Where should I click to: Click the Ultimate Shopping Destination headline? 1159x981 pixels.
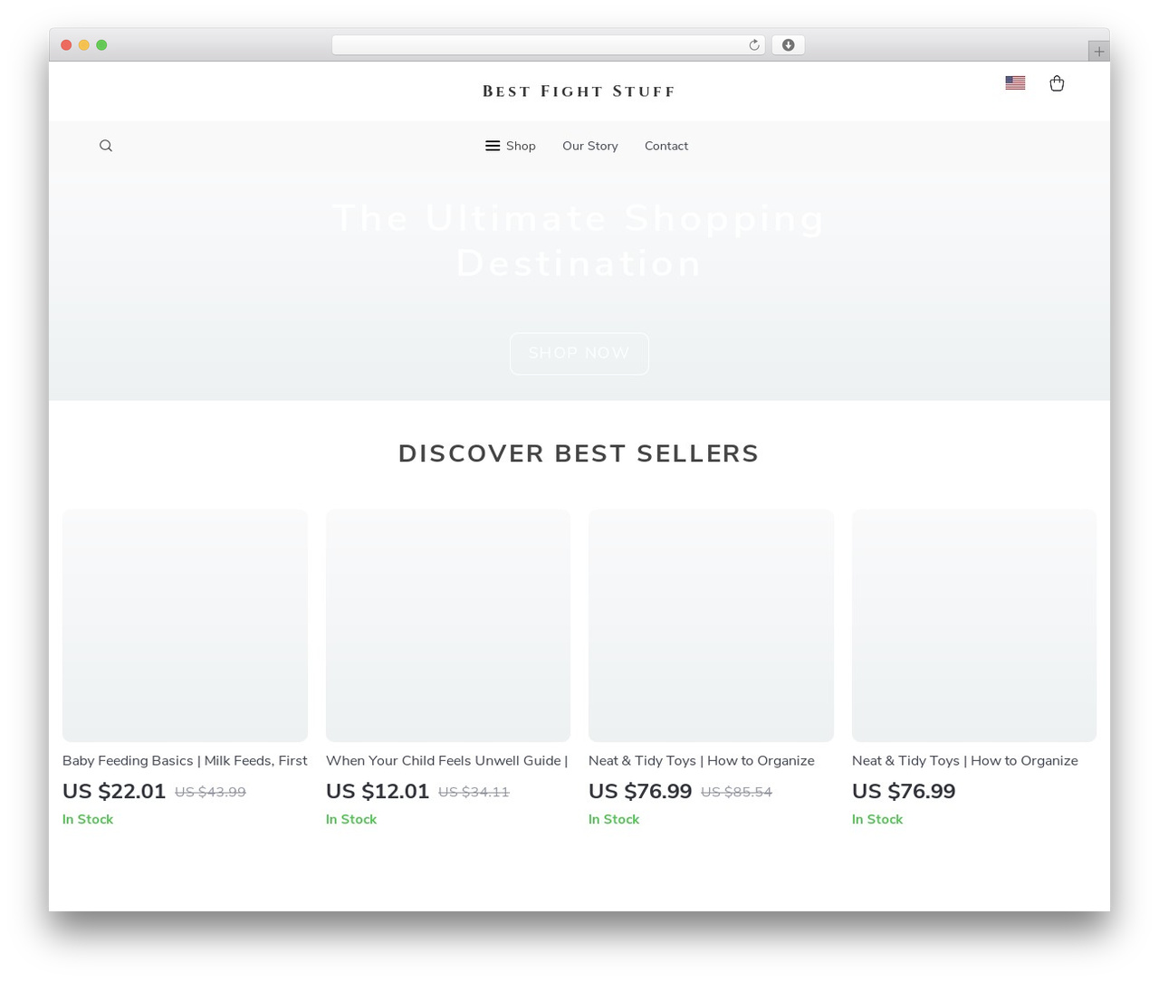pyautogui.click(x=579, y=241)
